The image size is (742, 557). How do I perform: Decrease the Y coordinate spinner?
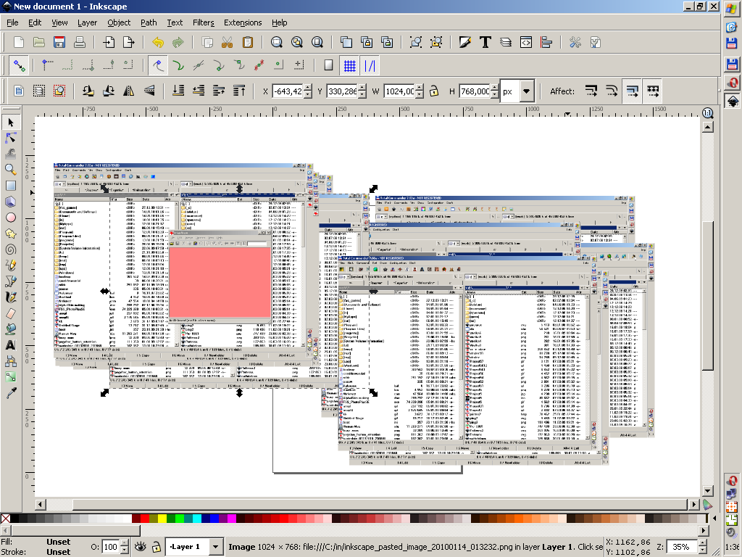(x=362, y=94)
